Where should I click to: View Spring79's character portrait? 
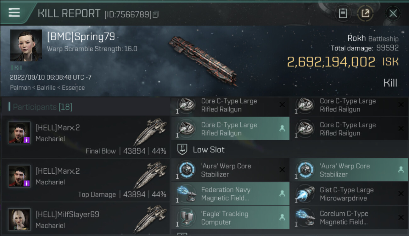coord(26,45)
